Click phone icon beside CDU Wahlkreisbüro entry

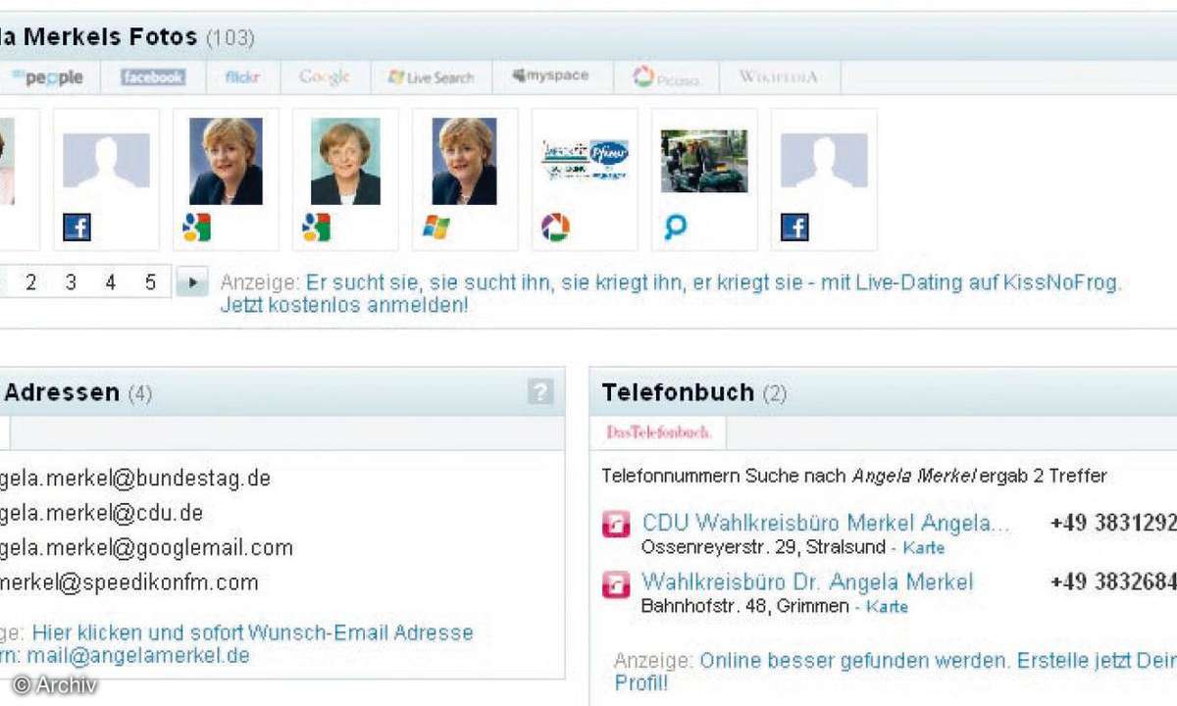pyautogui.click(x=616, y=525)
